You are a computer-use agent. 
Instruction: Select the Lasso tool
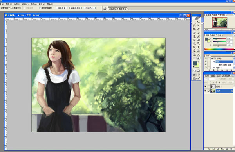tap(194, 25)
